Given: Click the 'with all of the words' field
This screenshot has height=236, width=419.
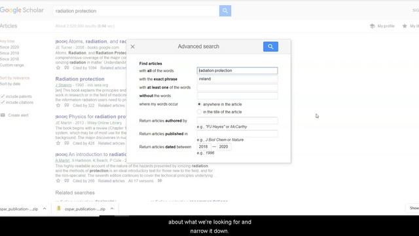Looking at the screenshot, I should (237, 71).
